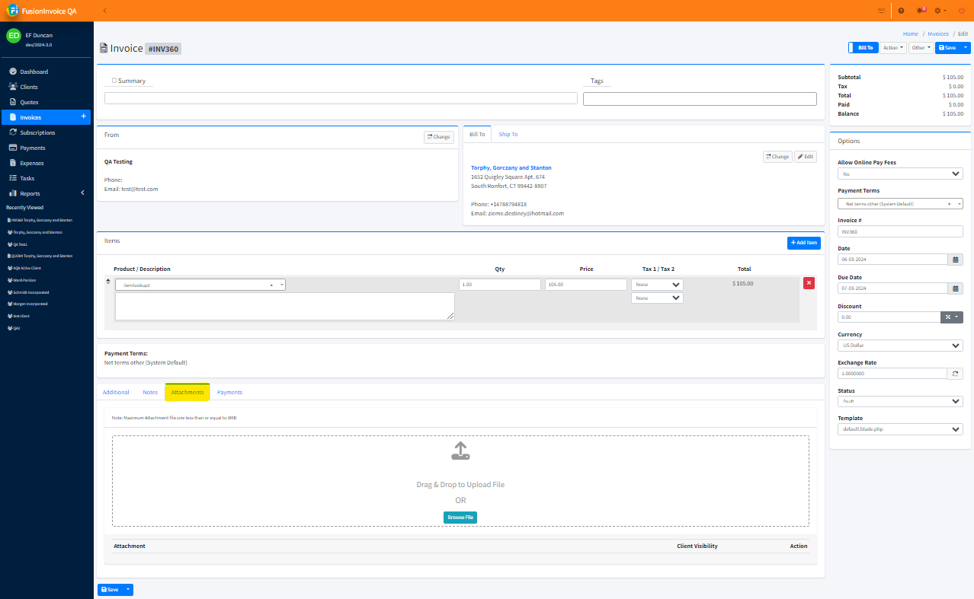Tick the Summary checkbox
The image size is (974, 599).
coord(114,81)
